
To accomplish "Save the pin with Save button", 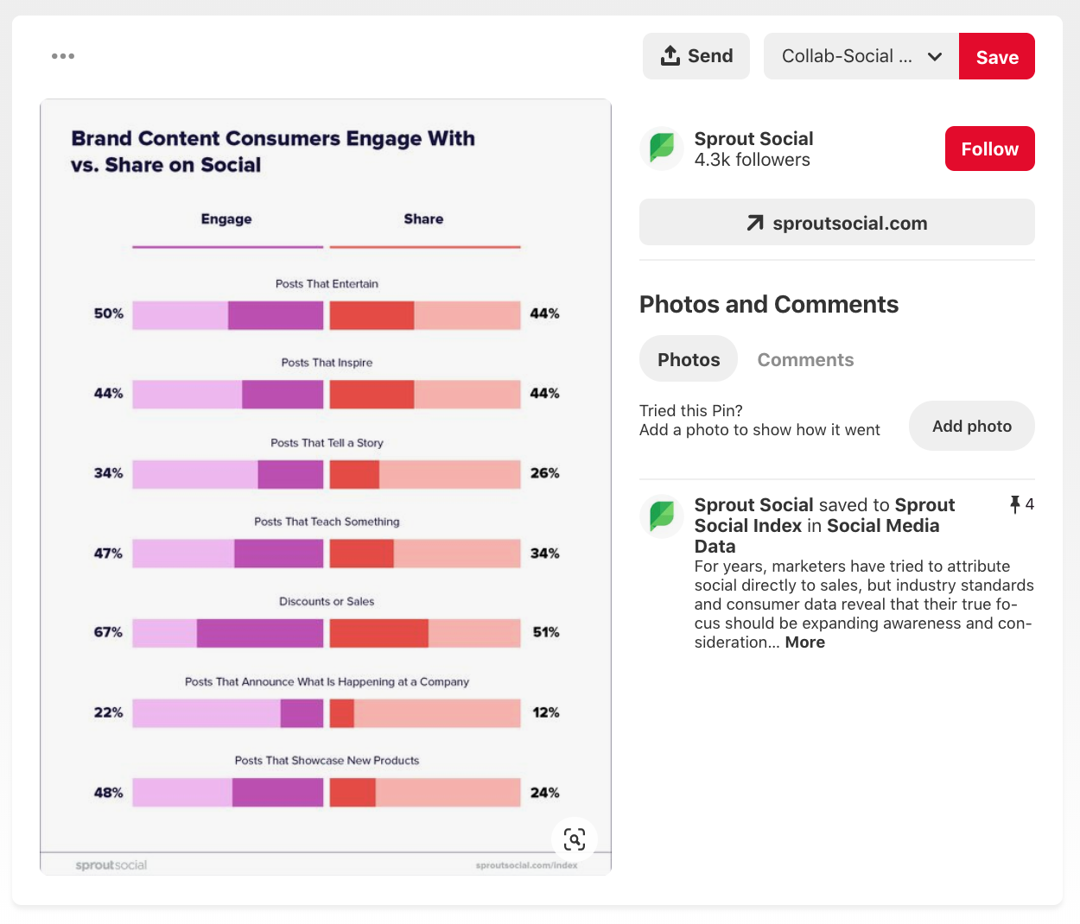I will point(997,57).
